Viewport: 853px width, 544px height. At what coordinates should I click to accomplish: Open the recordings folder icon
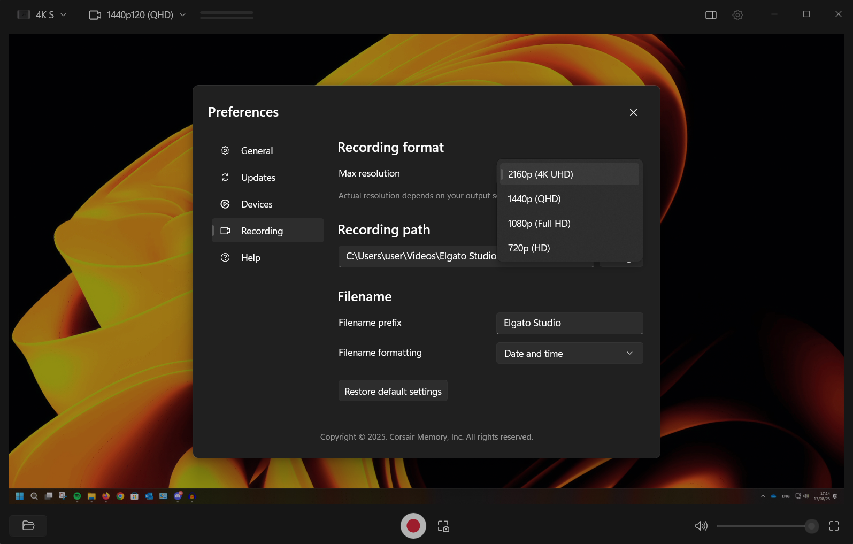[x=28, y=526]
